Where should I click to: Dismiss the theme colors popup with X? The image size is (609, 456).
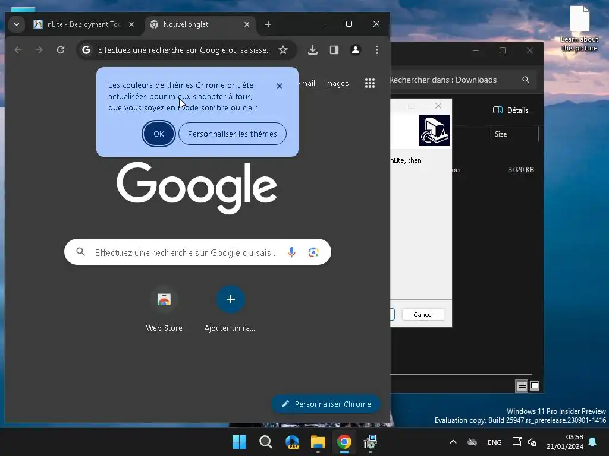(280, 86)
